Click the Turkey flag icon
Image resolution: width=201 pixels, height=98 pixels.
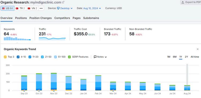coord(17,8)
